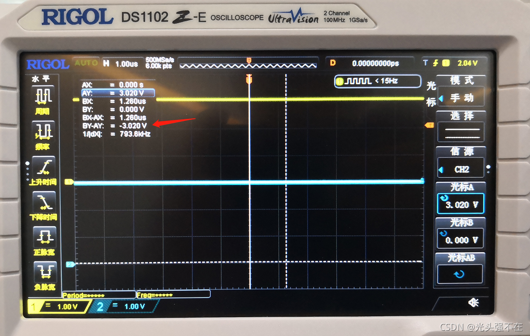This screenshot has height=336, width=530.
Task: Select Cursor AB (光标AB) linked adjustment
Action: point(460,269)
